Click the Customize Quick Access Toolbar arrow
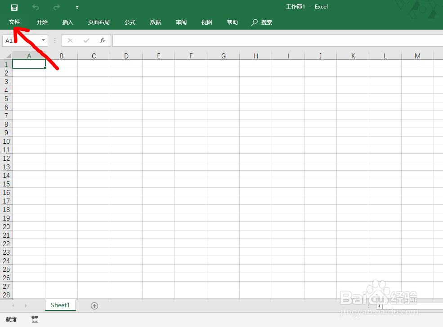Viewport: 443px width, 327px height. (76, 7)
